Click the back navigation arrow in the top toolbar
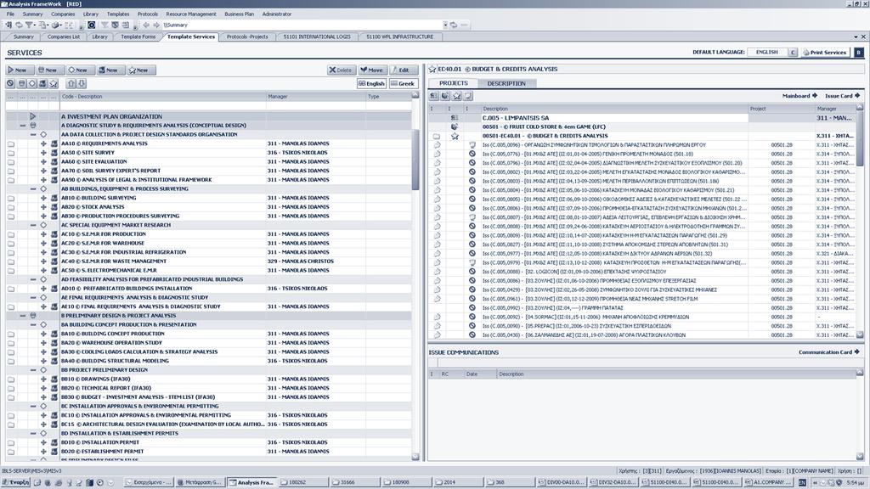The height and width of the screenshot is (489, 870). tap(146, 25)
